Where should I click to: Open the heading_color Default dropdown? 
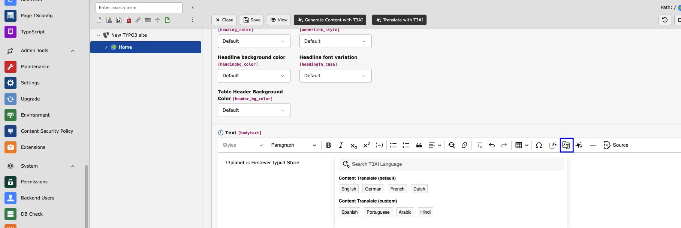[254, 41]
